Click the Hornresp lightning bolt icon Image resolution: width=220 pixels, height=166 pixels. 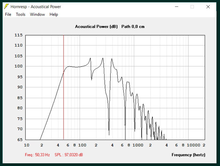coord(6,6)
